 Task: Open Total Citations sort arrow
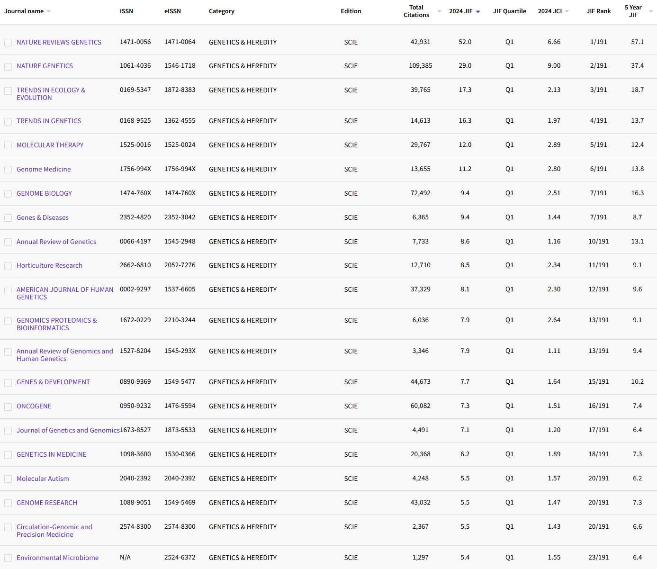pos(439,11)
